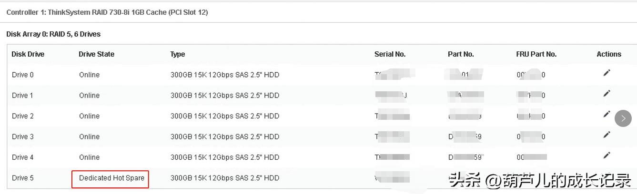Click the edit pencil for Drive 1

(607, 94)
